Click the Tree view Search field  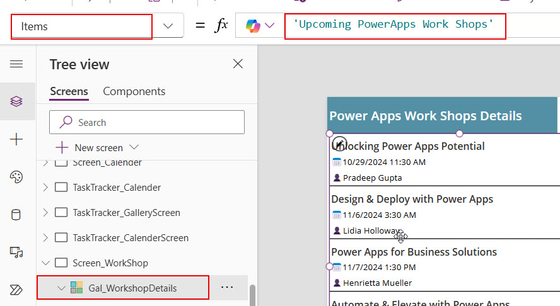click(x=147, y=122)
